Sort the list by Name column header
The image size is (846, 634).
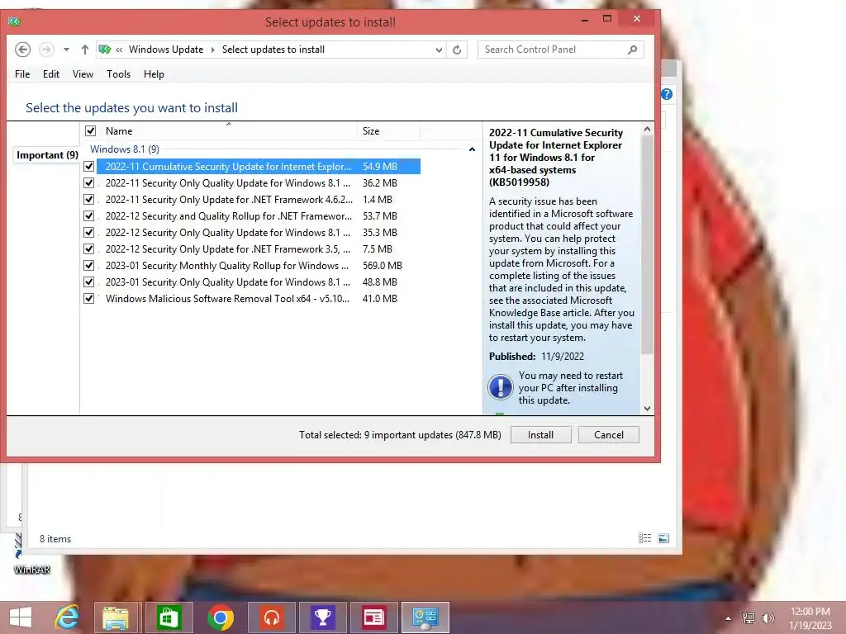point(229,131)
